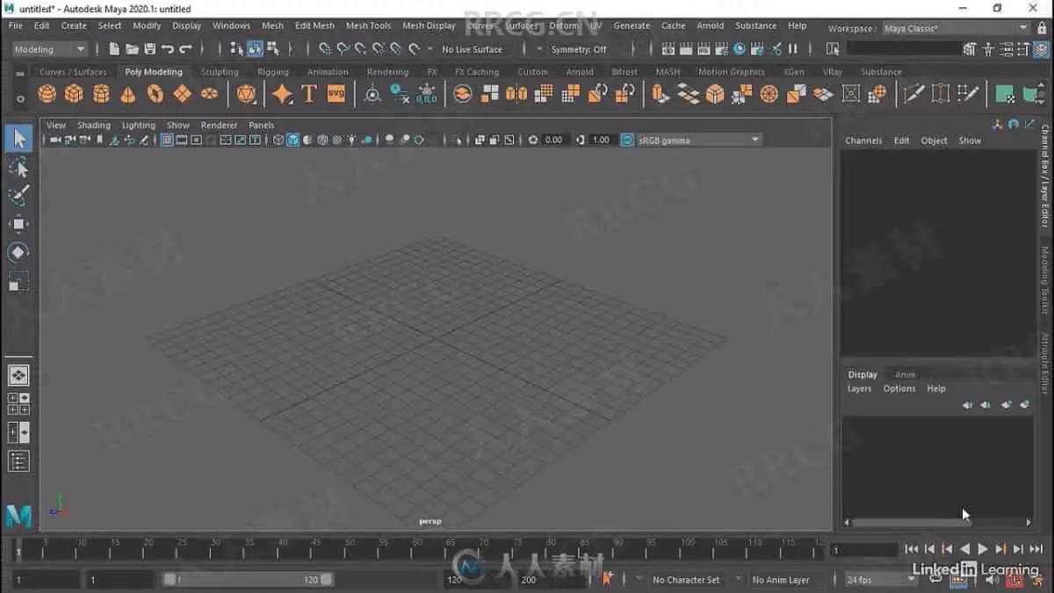This screenshot has width=1054, height=593.
Task: Open the sRGB gamma view transform dropdown
Action: pos(698,140)
